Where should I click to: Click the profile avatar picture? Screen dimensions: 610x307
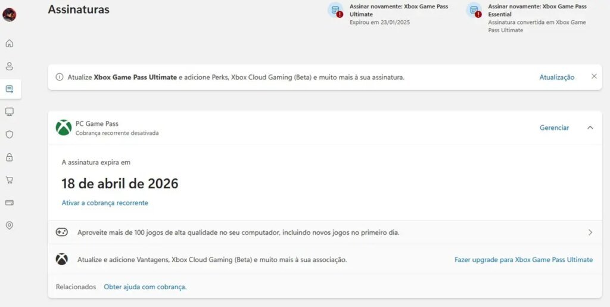(10, 15)
